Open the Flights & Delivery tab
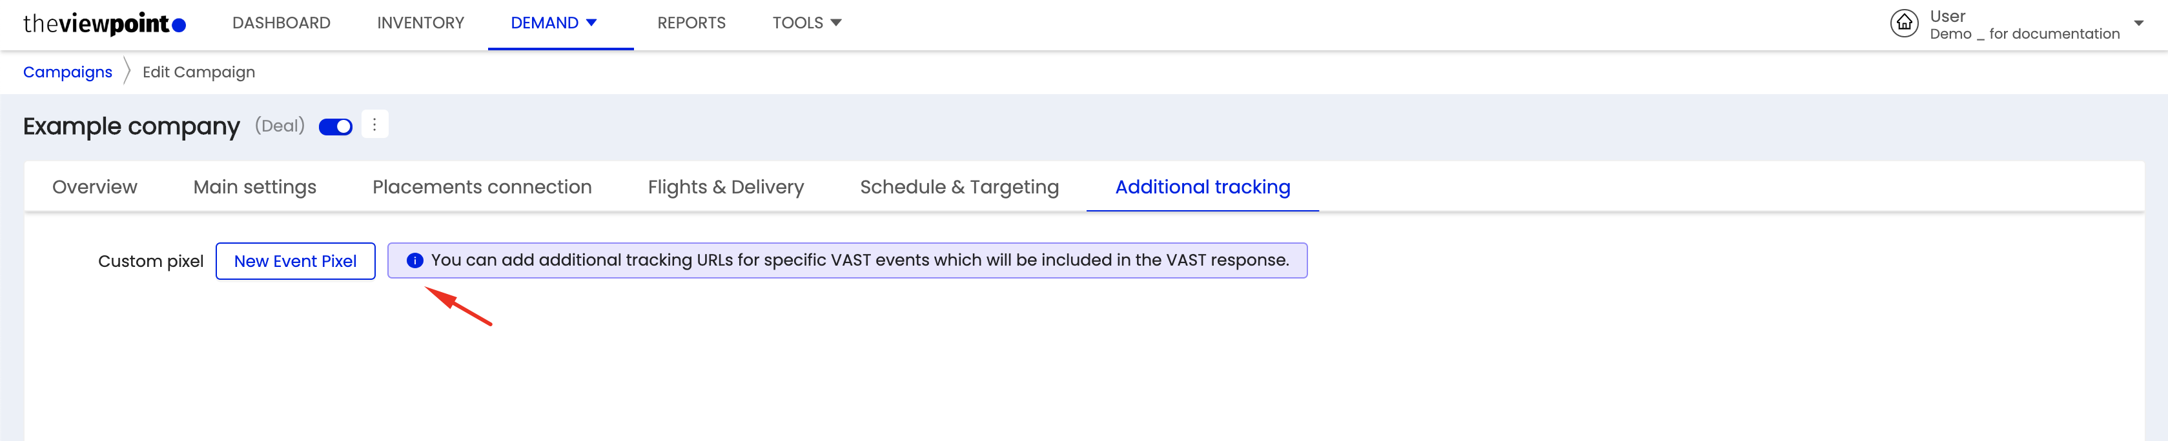Image resolution: width=2168 pixels, height=441 pixels. coord(726,186)
